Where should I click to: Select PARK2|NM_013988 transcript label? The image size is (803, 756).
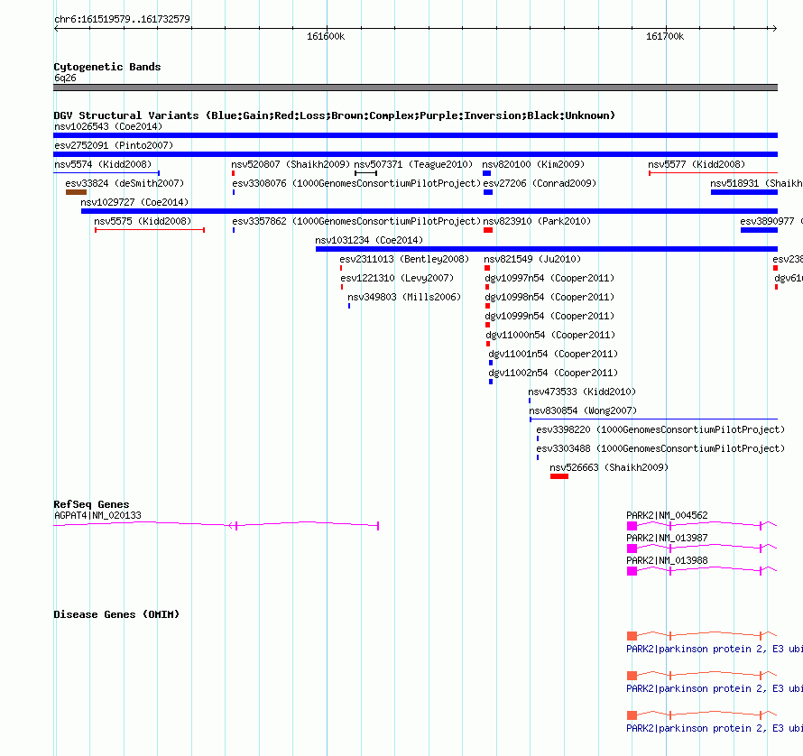[x=668, y=560]
